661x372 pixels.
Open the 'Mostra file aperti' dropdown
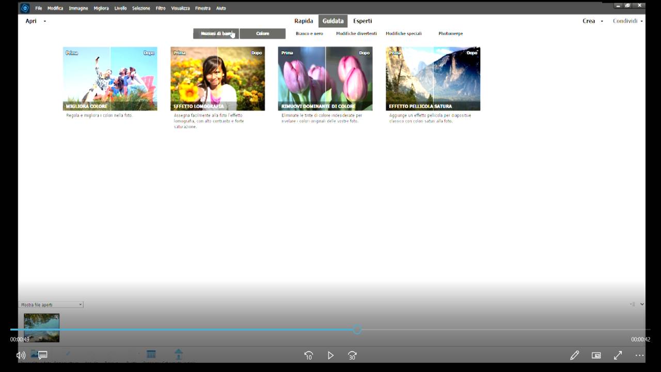coord(51,305)
